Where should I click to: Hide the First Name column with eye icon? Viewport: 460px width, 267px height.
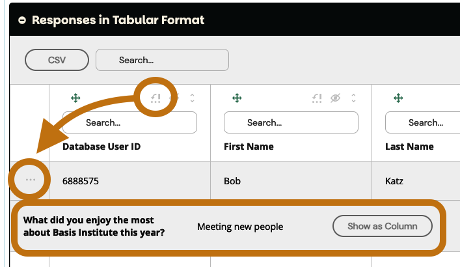tap(335, 98)
